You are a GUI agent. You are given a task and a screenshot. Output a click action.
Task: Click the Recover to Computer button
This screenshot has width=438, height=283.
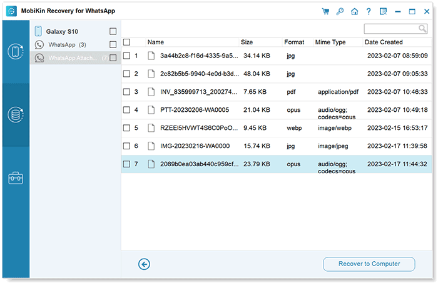pos(369,264)
